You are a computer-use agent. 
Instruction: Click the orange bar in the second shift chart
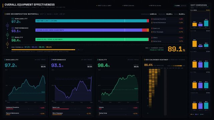(195, 44)
